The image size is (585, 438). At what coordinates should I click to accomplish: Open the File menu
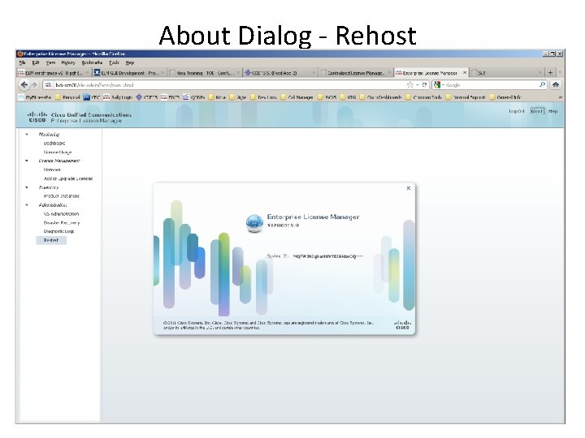23,62
